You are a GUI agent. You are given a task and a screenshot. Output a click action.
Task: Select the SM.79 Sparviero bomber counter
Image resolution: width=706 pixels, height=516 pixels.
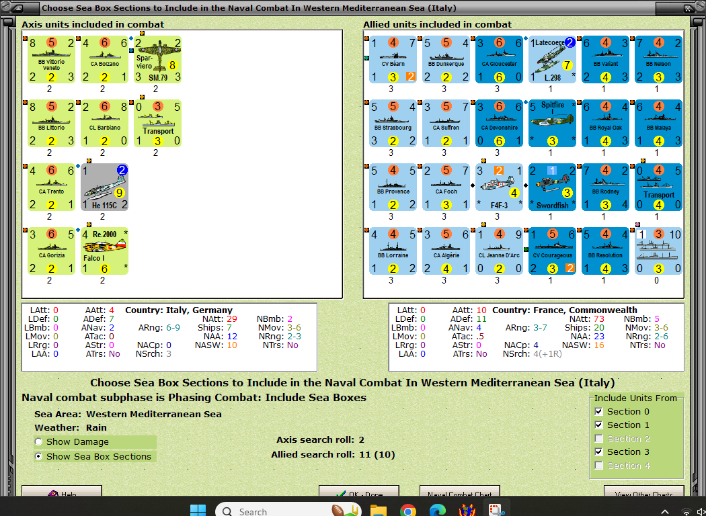point(157,59)
